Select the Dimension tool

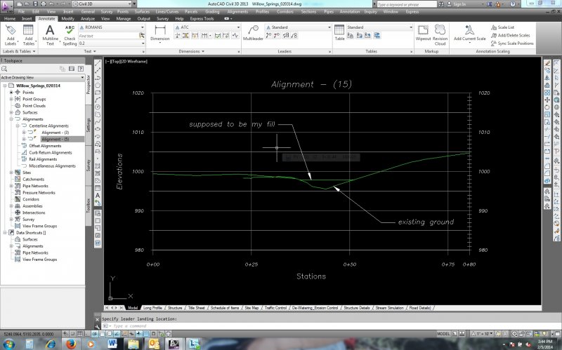click(160, 33)
